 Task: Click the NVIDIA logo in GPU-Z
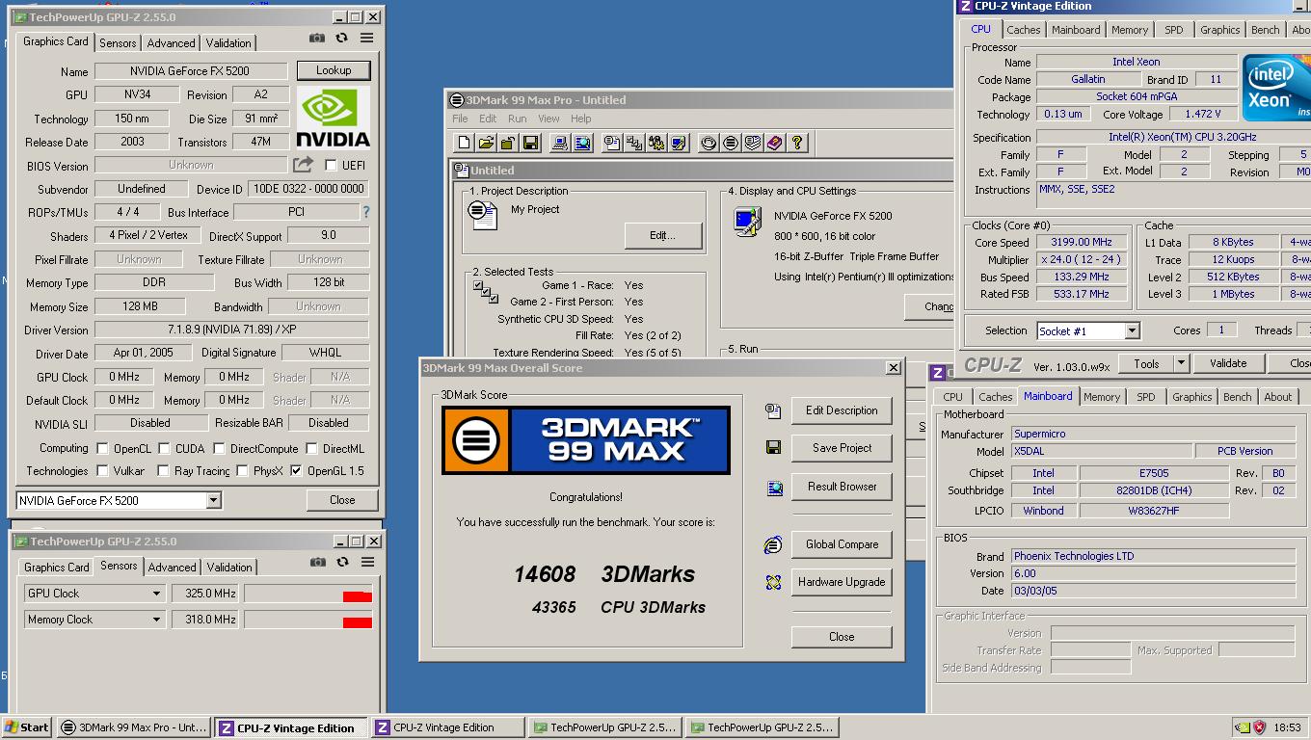(x=333, y=118)
